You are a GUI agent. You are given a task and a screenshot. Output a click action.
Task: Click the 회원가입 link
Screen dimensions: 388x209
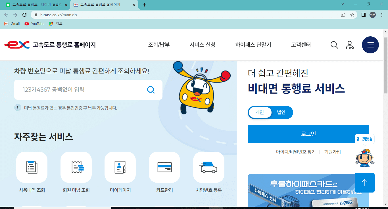click(332, 152)
